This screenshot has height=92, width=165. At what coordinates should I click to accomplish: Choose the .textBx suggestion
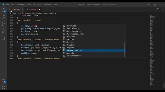94,39
